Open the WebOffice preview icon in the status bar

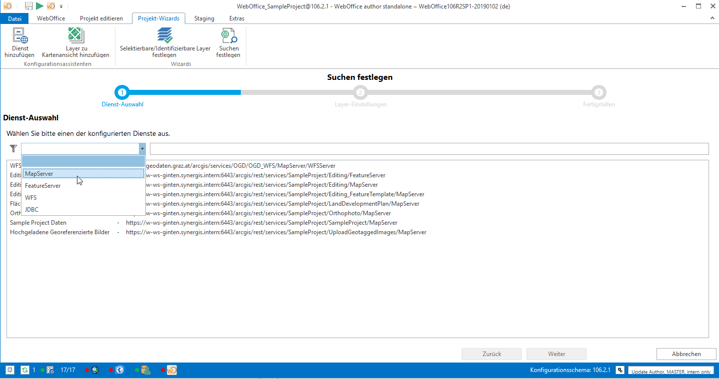pos(171,370)
